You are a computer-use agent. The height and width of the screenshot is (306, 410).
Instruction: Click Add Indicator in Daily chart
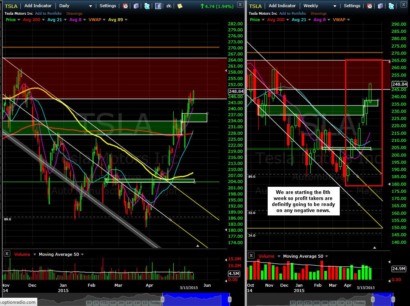[x=38, y=6]
